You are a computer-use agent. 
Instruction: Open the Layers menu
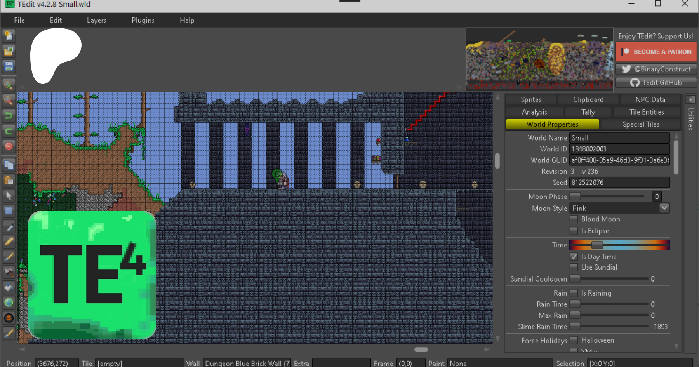(x=96, y=20)
